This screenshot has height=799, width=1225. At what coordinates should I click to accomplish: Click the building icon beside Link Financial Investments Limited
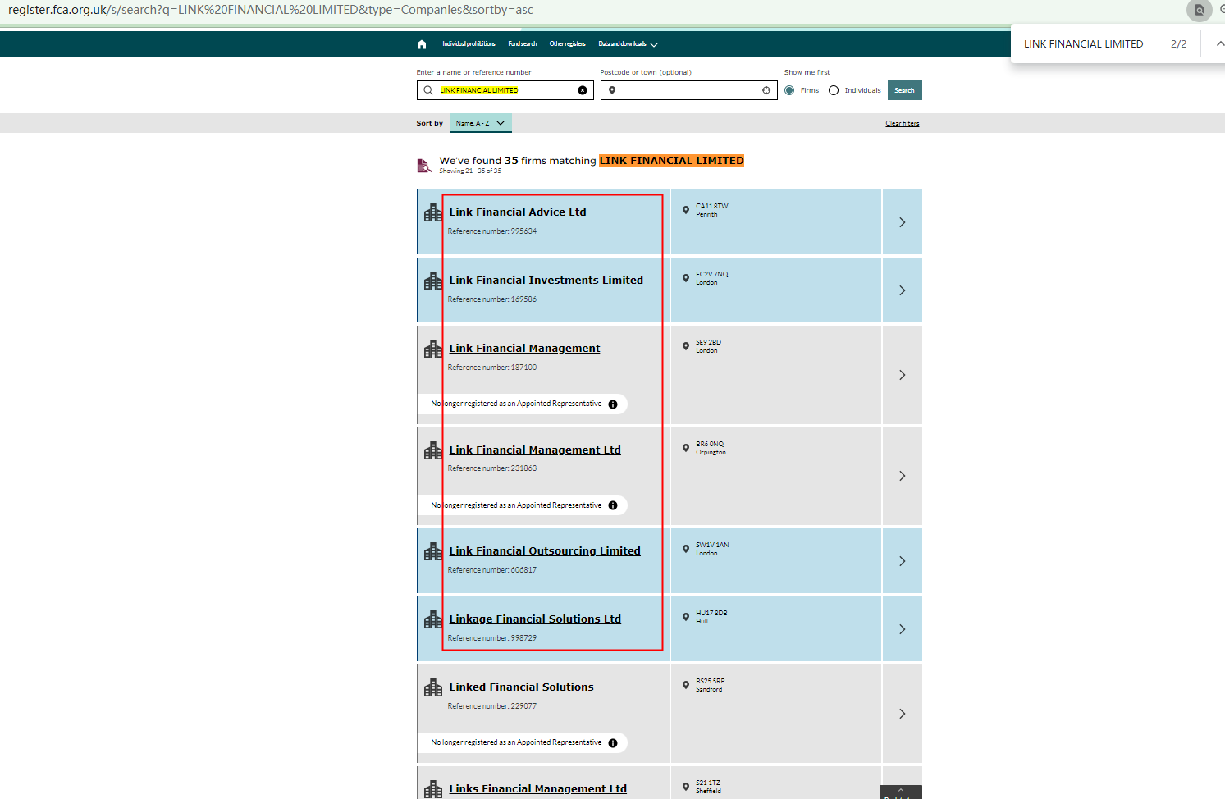[x=433, y=281]
